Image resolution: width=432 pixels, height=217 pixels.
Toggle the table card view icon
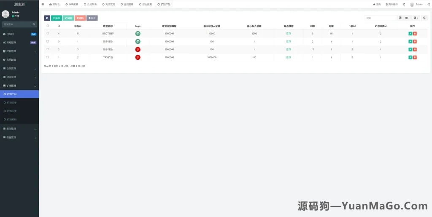(x=400, y=18)
